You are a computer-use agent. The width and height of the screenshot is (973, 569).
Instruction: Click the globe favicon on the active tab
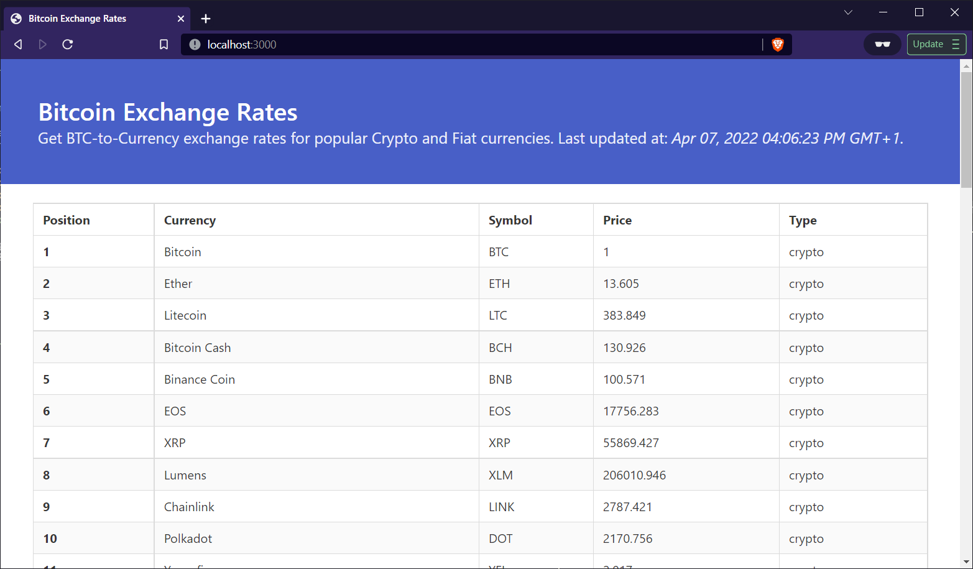tap(16, 19)
